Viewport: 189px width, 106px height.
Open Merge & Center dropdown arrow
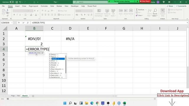click(x=72, y=15)
